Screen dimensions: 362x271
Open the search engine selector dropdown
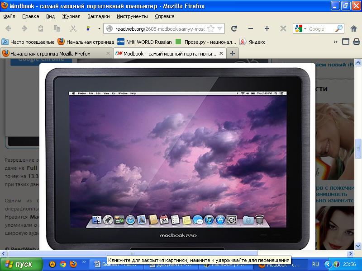coord(305,29)
